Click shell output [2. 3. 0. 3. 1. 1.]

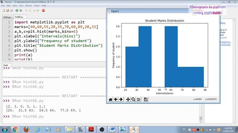coord(26,107)
